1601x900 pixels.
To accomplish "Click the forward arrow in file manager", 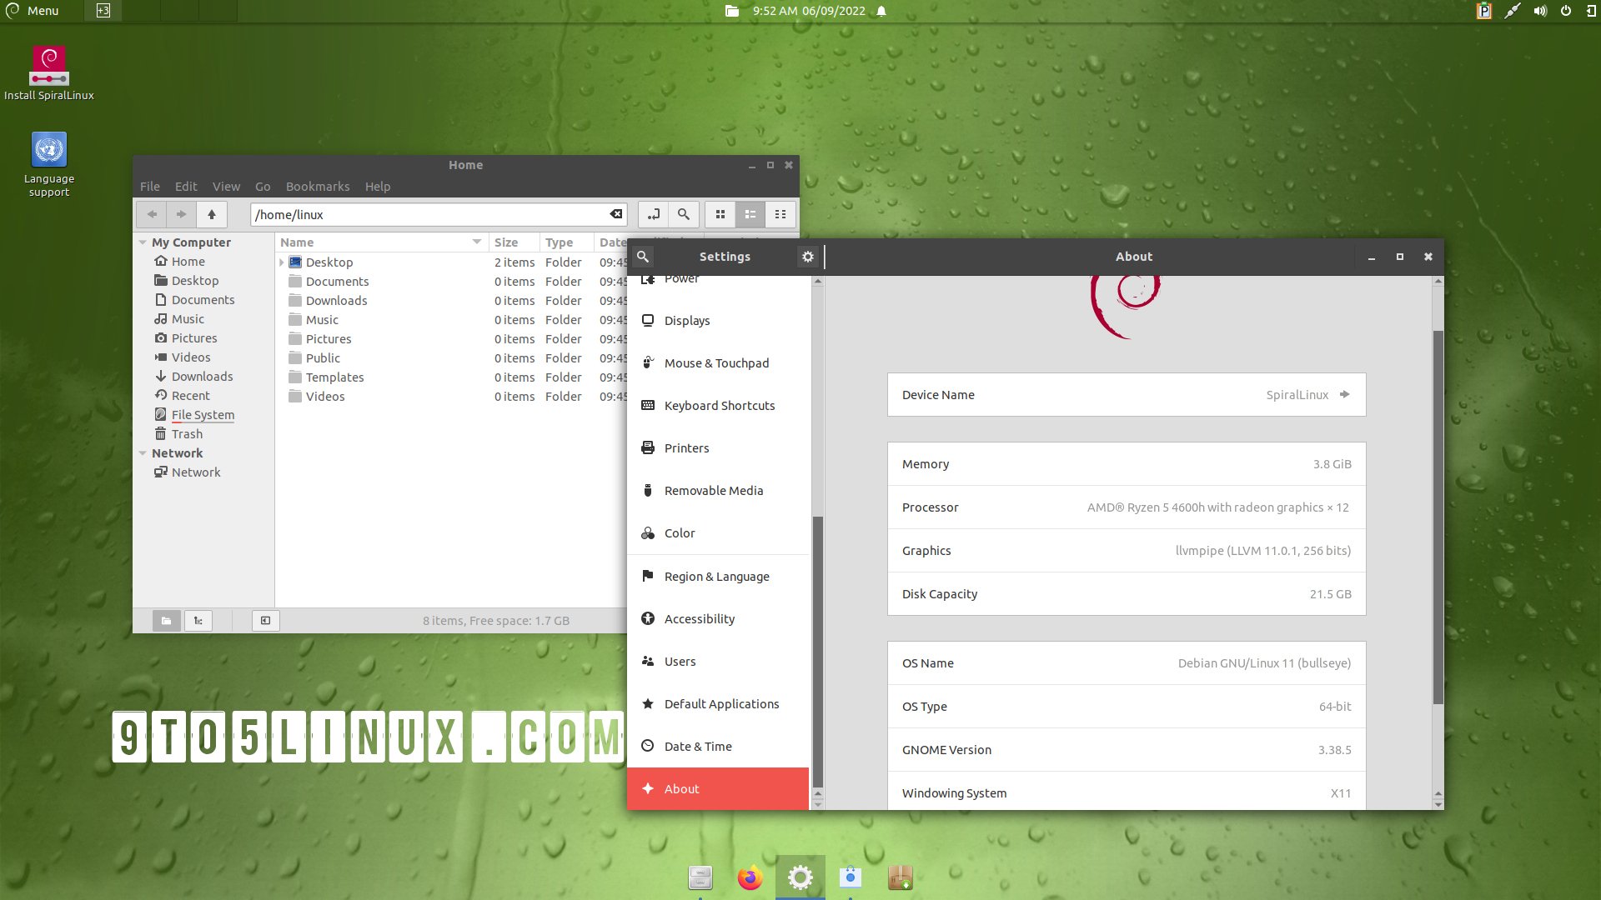I will 181,214.
